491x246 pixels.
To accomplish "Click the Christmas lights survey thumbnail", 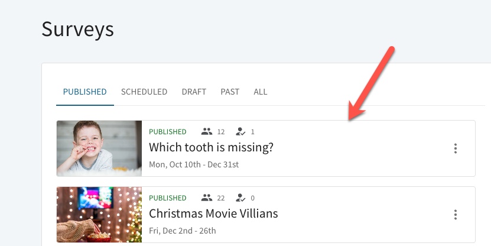I will point(99,215).
